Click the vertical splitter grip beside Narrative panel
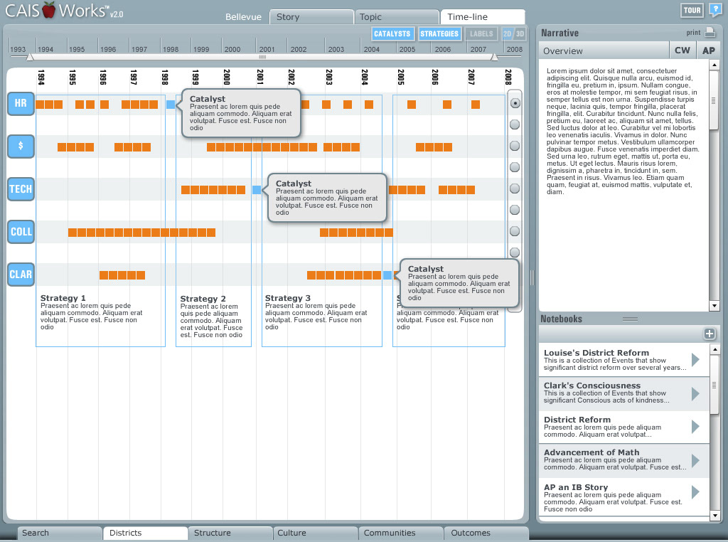728x542 pixels. coord(532,277)
